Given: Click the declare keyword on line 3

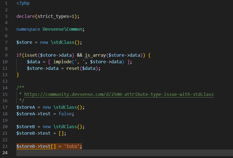Looking at the screenshot, I should (x=25, y=16).
